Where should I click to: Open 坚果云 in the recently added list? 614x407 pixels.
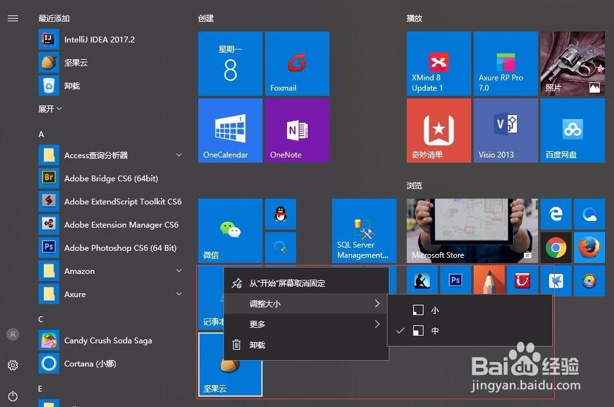pyautogui.click(x=64, y=62)
